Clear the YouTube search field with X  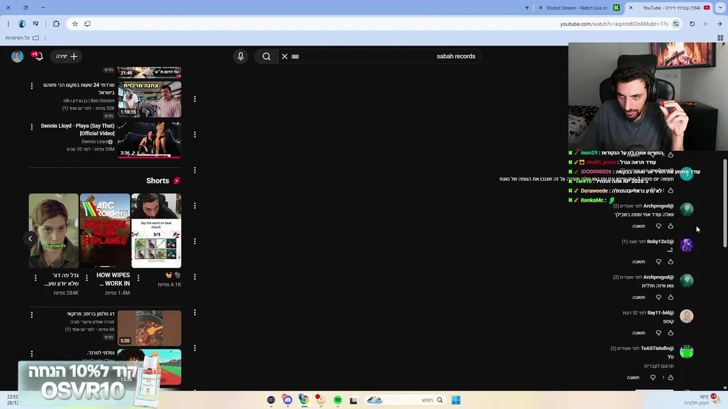click(x=284, y=56)
